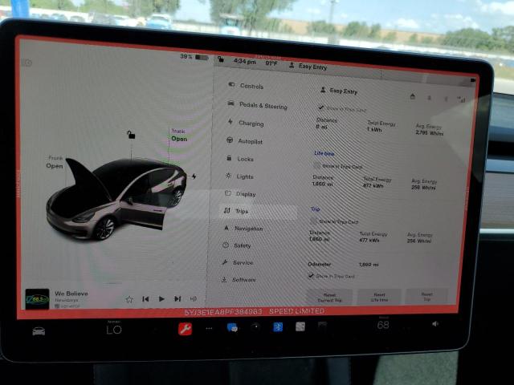Check Show in Trips Card under Life time
The image size is (514, 385).
coord(316,165)
